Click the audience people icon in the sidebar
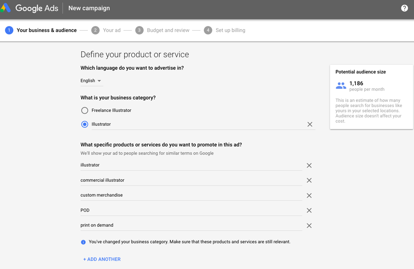Viewport: 414px width, 269px height. coord(340,85)
